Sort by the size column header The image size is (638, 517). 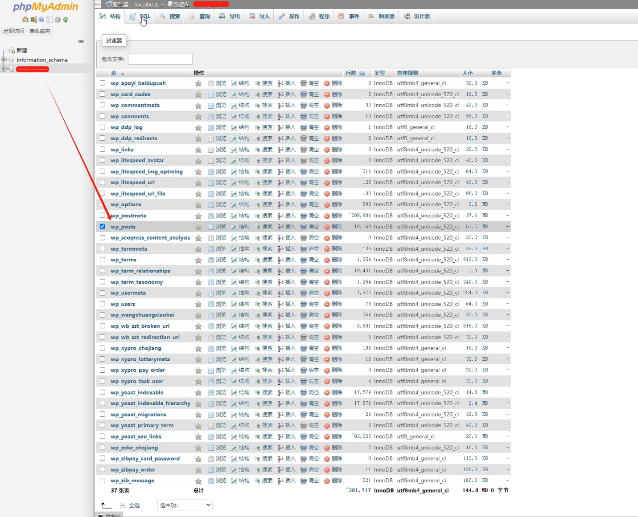coord(467,73)
